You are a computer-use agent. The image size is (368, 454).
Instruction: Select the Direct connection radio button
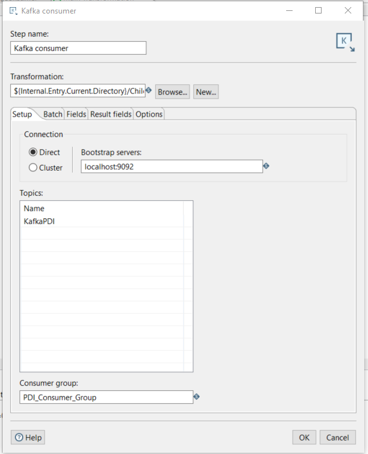tap(33, 152)
